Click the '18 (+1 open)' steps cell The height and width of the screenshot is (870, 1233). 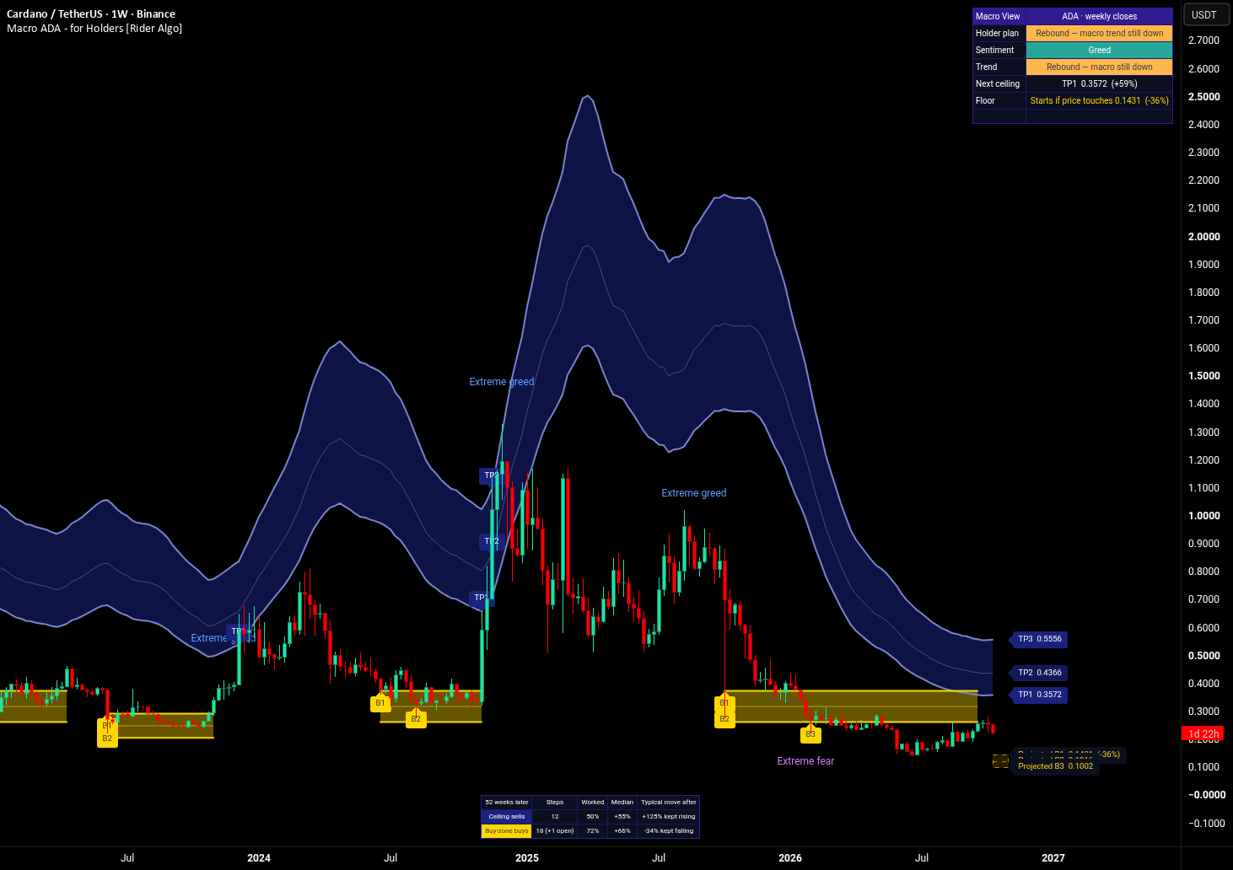(555, 830)
